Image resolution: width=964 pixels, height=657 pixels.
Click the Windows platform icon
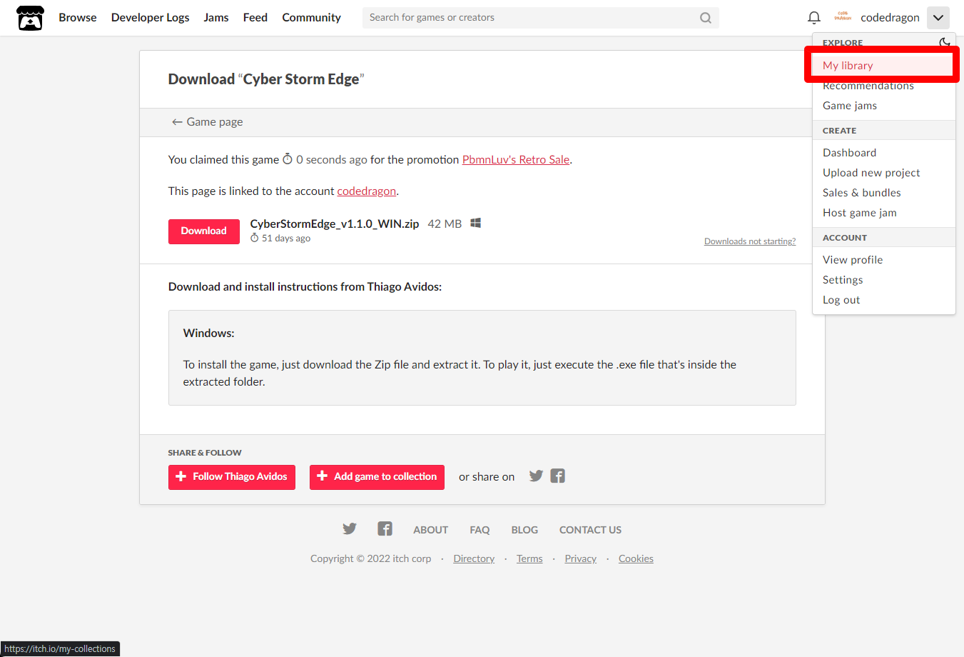click(476, 224)
